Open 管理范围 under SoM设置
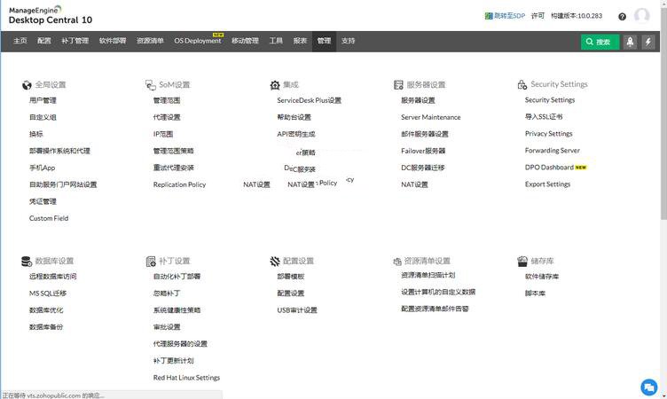Screen dimensions: 667x399 pyautogui.click(x=167, y=100)
